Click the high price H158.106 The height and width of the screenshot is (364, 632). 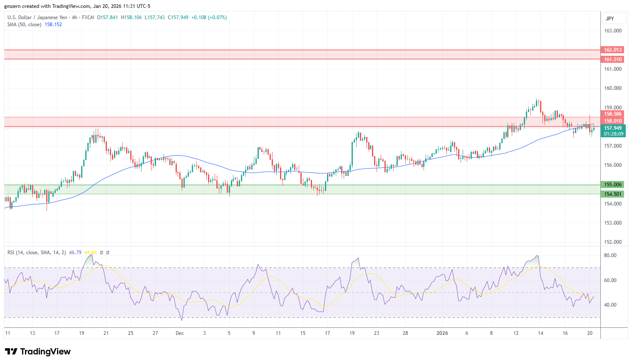tap(131, 17)
